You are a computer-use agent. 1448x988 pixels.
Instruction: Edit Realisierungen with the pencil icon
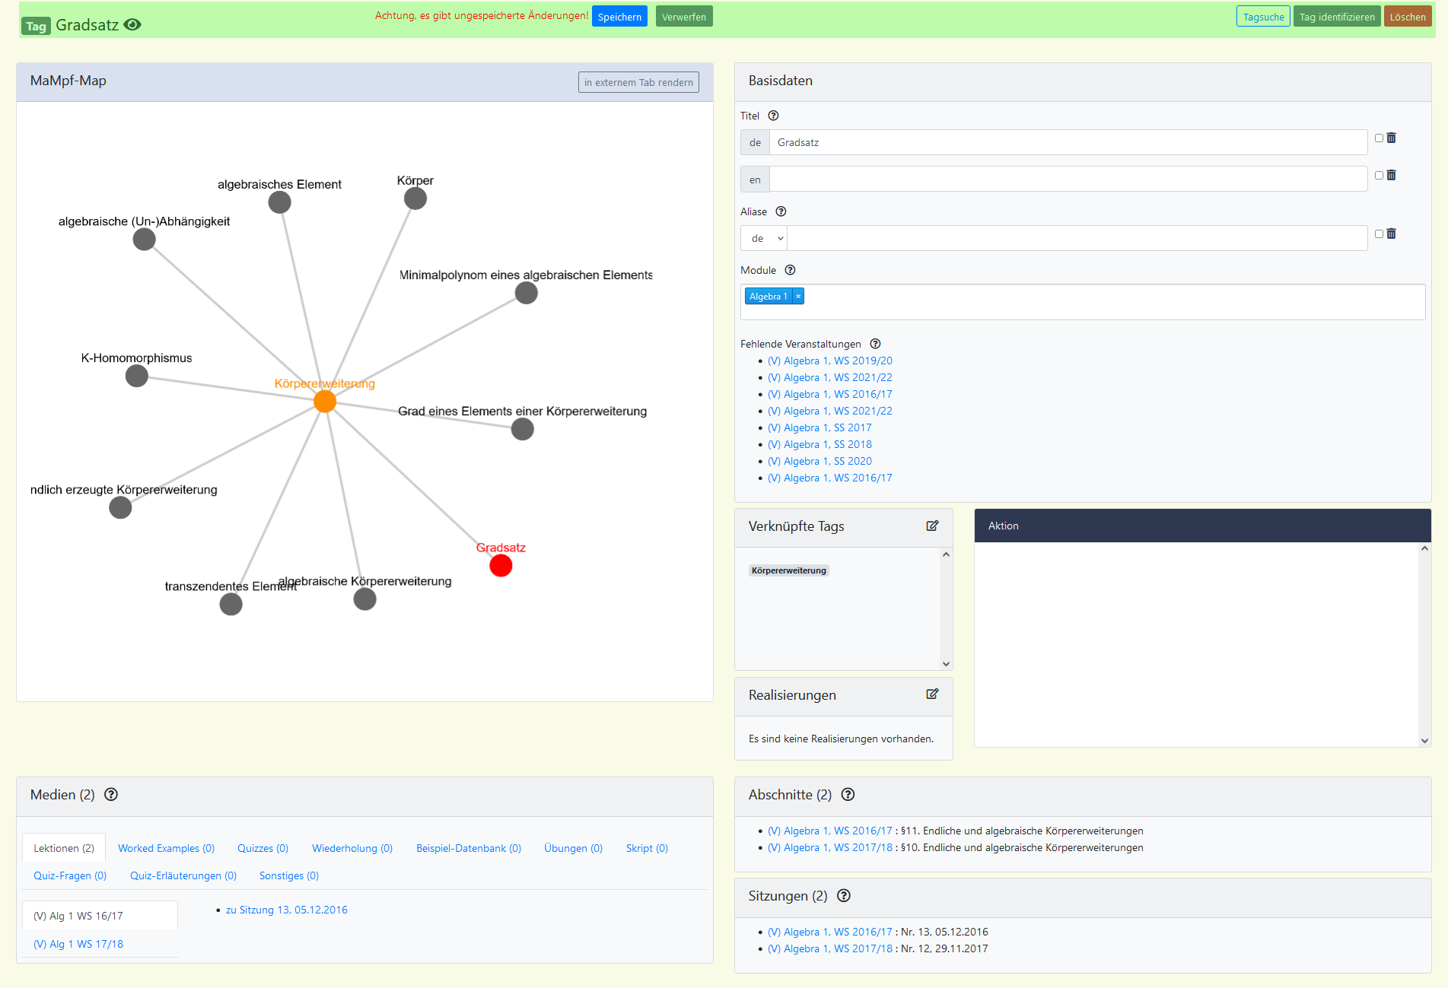pyautogui.click(x=932, y=694)
